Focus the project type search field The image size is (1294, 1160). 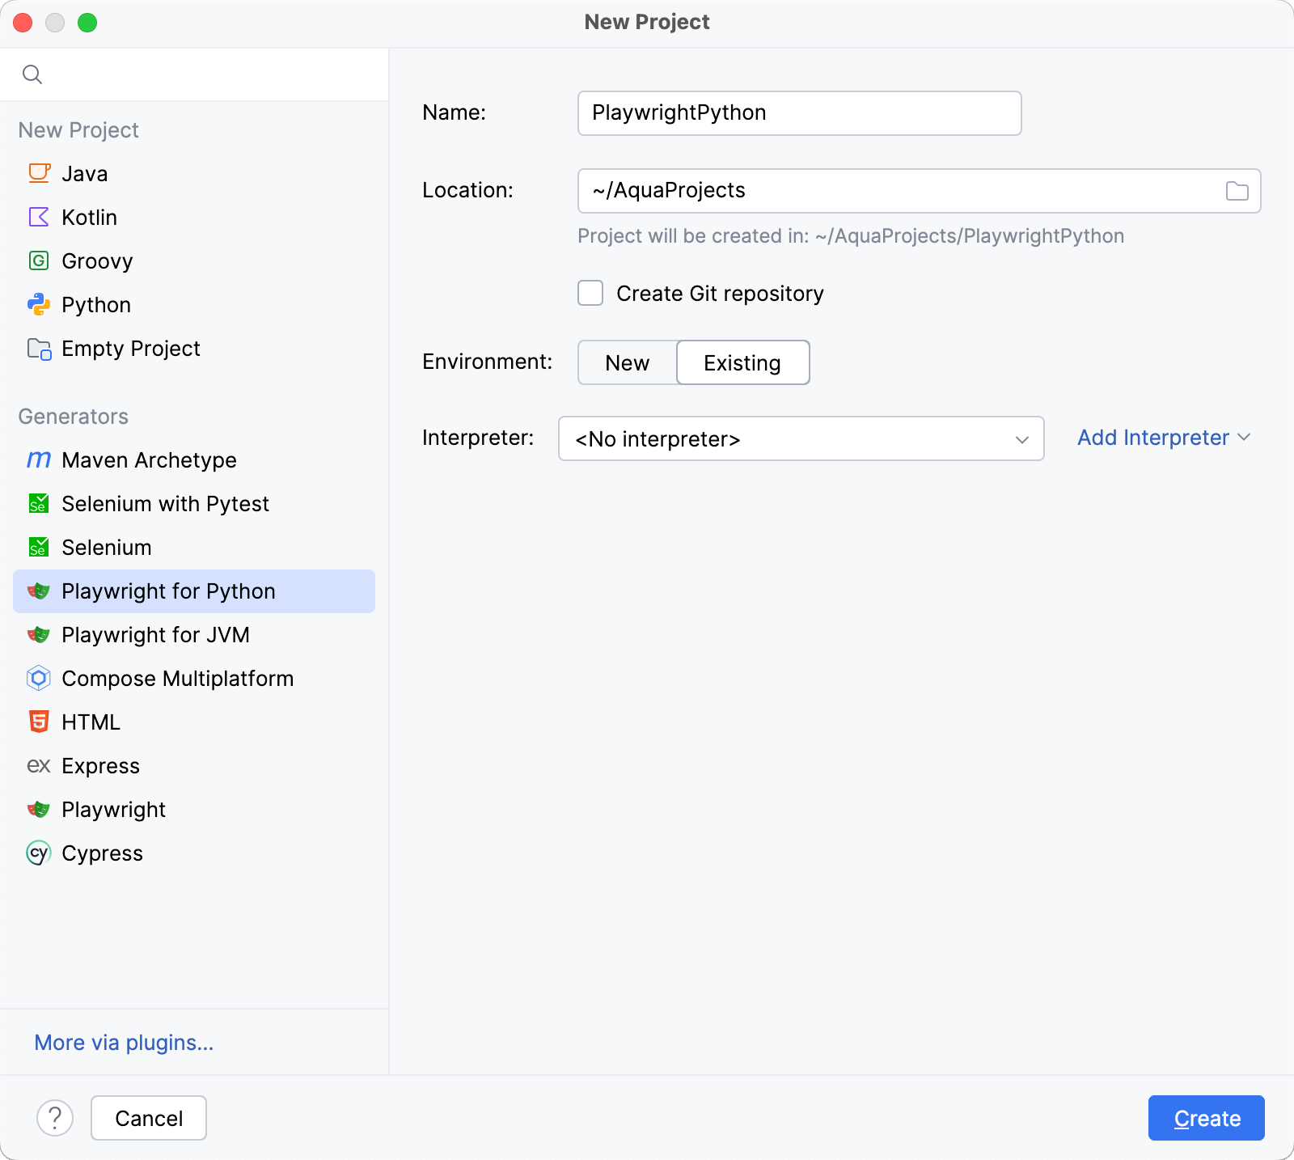[x=194, y=74]
